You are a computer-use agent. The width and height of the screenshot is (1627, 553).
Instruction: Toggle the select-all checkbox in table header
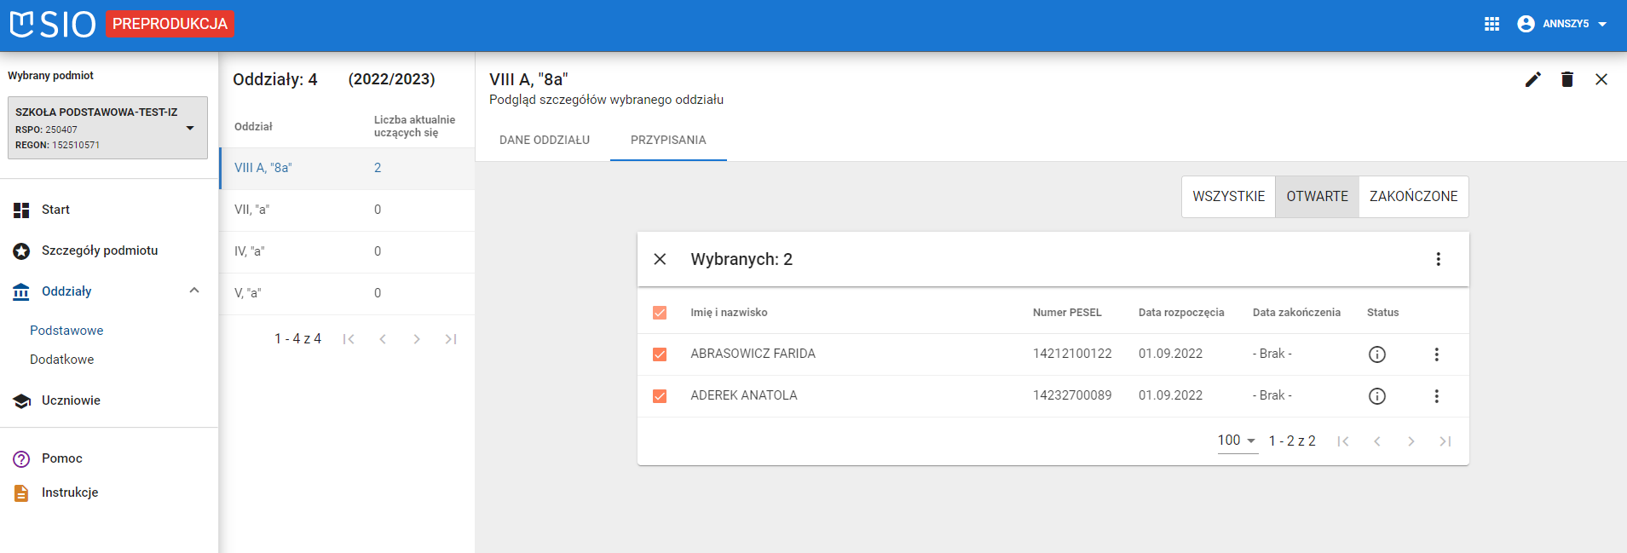tap(660, 313)
